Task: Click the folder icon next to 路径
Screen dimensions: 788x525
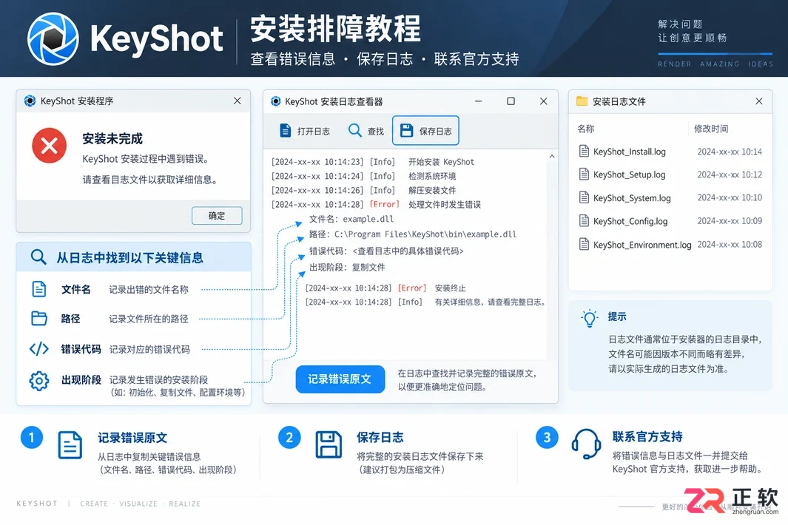Action: point(39,318)
